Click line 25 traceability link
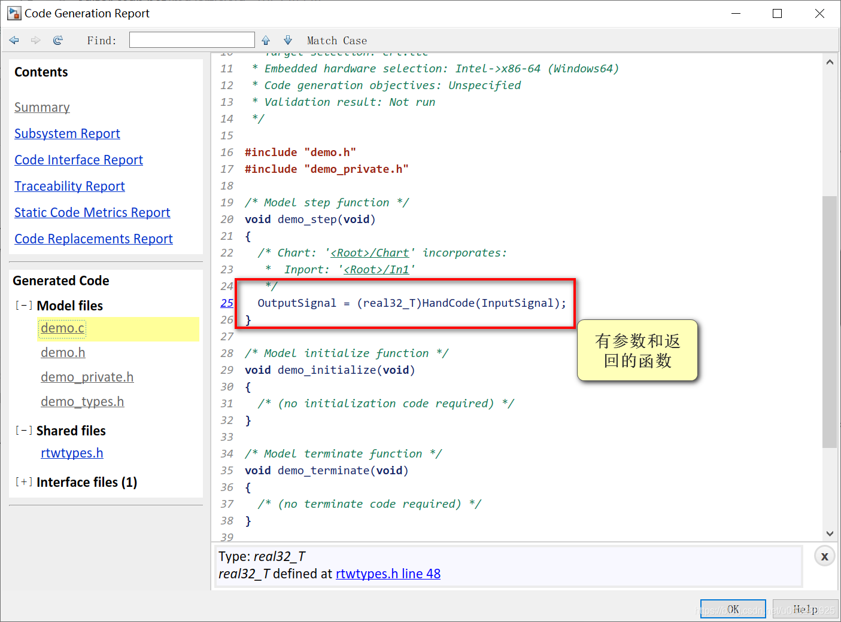Image resolution: width=841 pixels, height=622 pixels. tap(227, 303)
